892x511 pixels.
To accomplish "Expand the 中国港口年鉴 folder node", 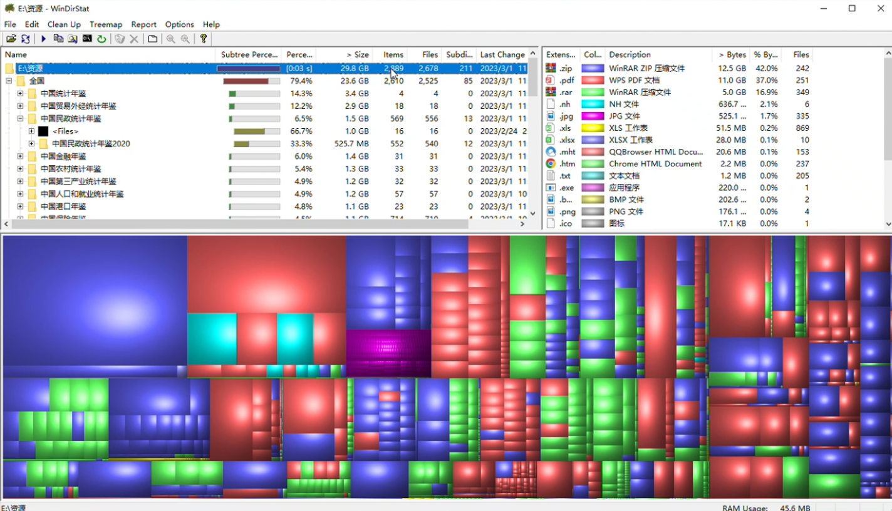I will coord(20,206).
